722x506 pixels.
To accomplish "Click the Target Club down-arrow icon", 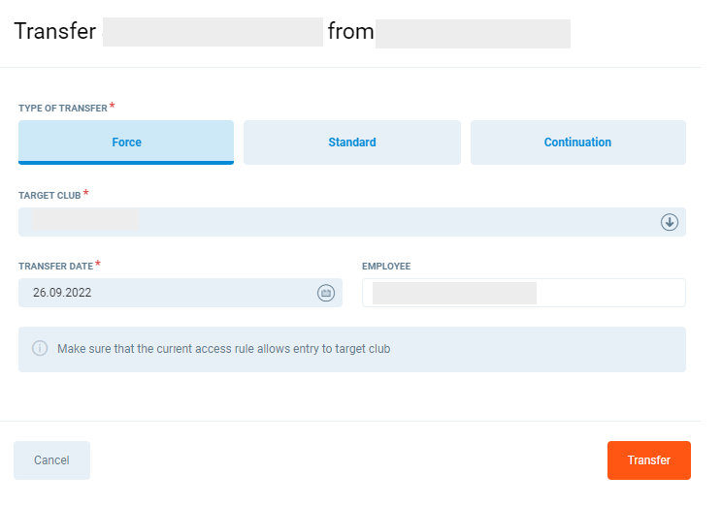I will 669,222.
